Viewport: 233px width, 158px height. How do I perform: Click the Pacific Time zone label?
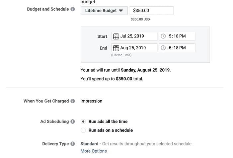[x=121, y=55]
